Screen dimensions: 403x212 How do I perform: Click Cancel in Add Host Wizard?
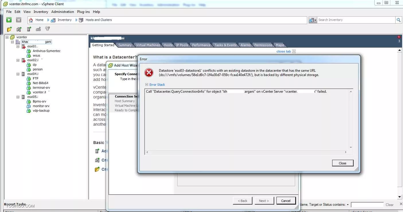pos(286,201)
